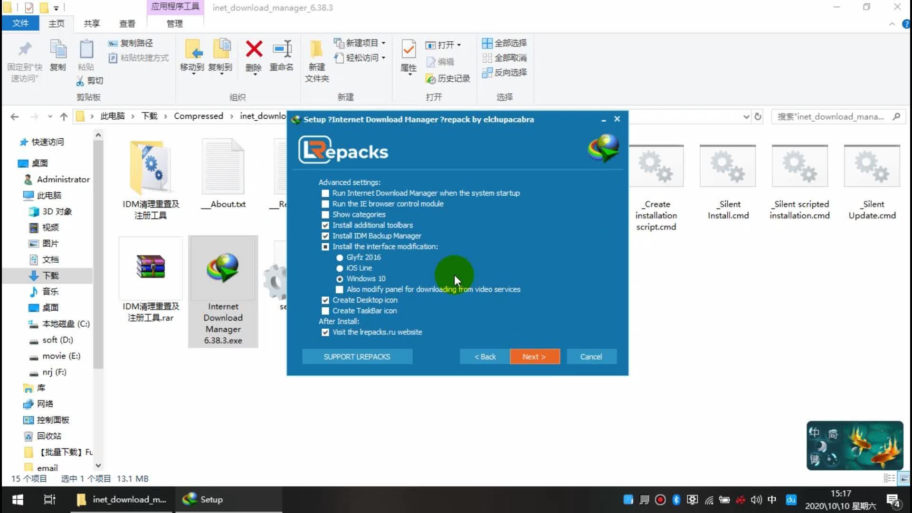Image resolution: width=912 pixels, height=513 pixels.
Task: Click History (历史记录) in ribbon
Action: pyautogui.click(x=447, y=79)
